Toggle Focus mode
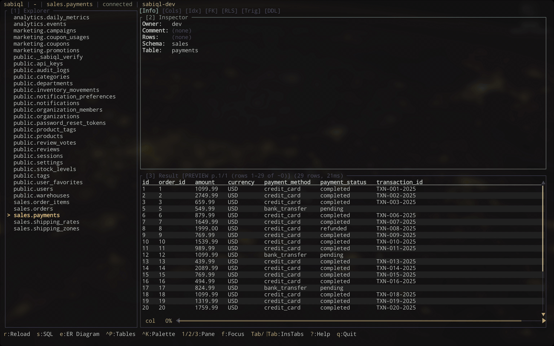Screen dimensions: 554x346 click(x=232, y=334)
